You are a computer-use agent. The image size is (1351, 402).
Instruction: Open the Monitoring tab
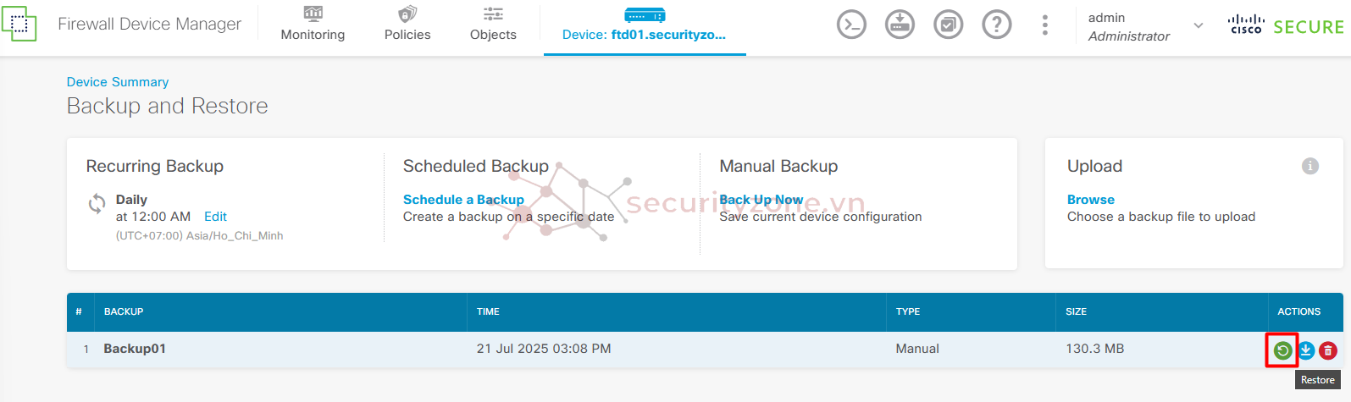click(313, 25)
